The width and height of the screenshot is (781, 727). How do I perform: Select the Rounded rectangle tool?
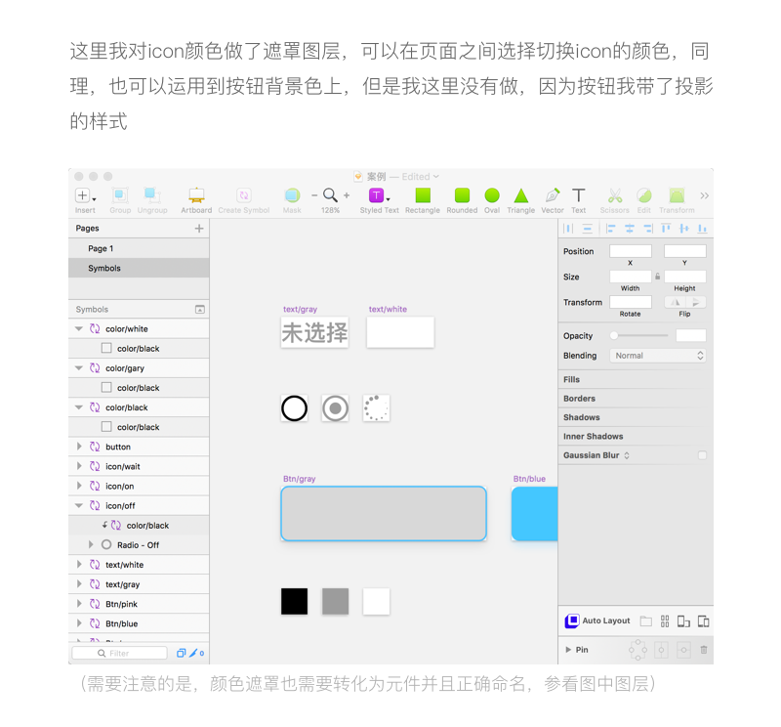(x=462, y=195)
